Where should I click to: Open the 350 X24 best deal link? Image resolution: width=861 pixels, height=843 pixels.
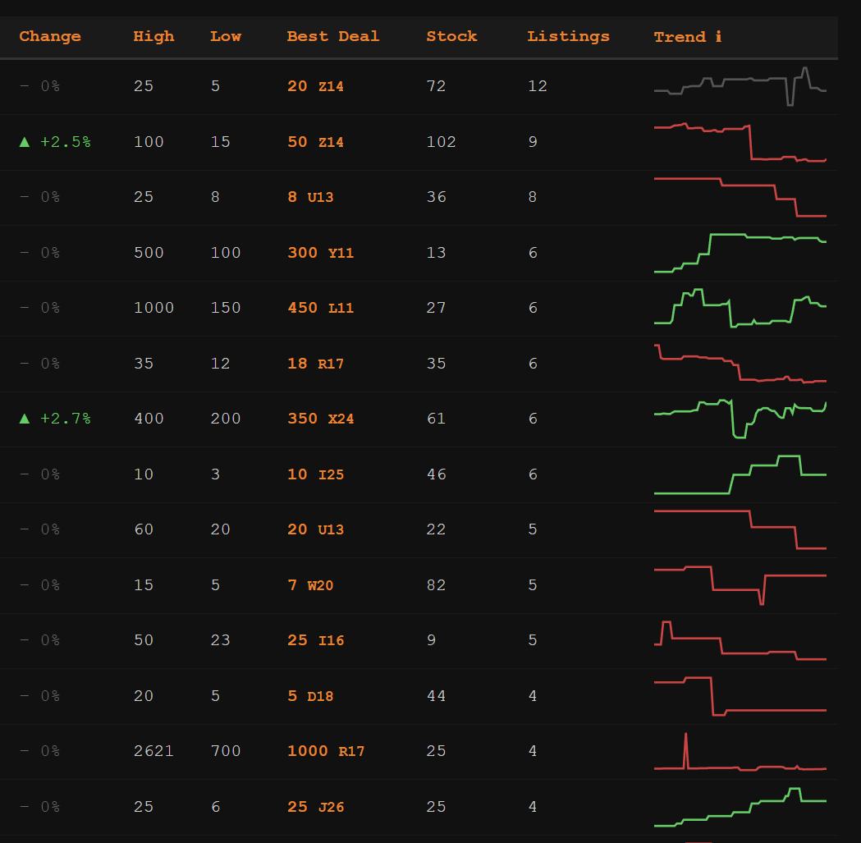pos(320,419)
